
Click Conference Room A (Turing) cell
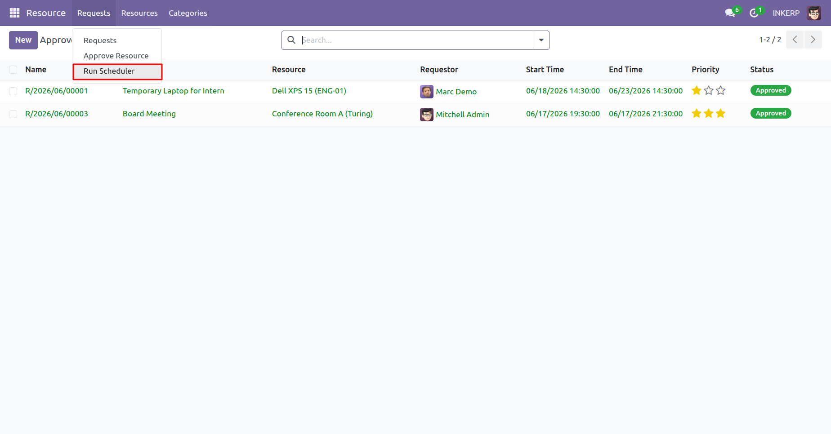point(322,114)
